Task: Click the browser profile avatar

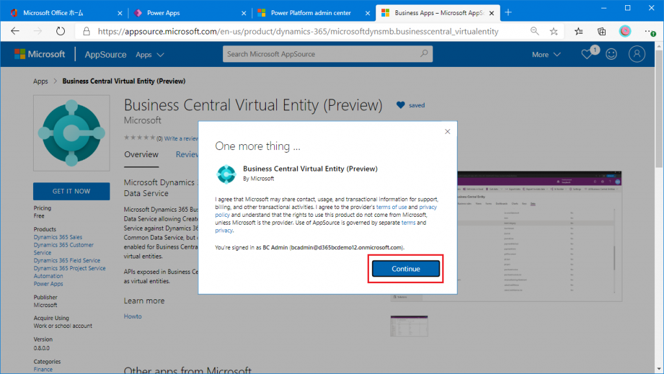Action: [625, 31]
